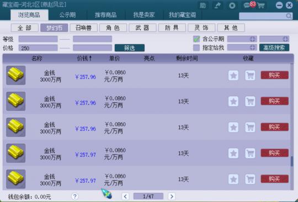Favorite the third ¥257.96 listing

click(233, 127)
